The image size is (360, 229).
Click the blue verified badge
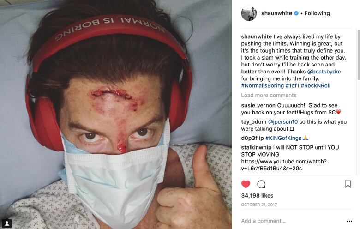296,13
